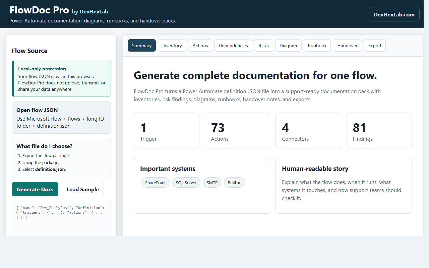429x268 pixels.
Task: Click the 4 Connectors stat card
Action: click(x=308, y=130)
